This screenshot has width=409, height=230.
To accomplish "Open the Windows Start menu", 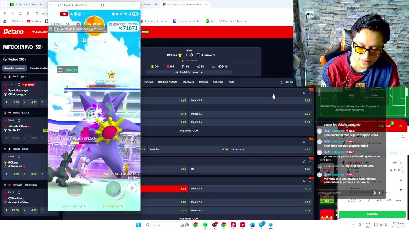I will (138, 225).
